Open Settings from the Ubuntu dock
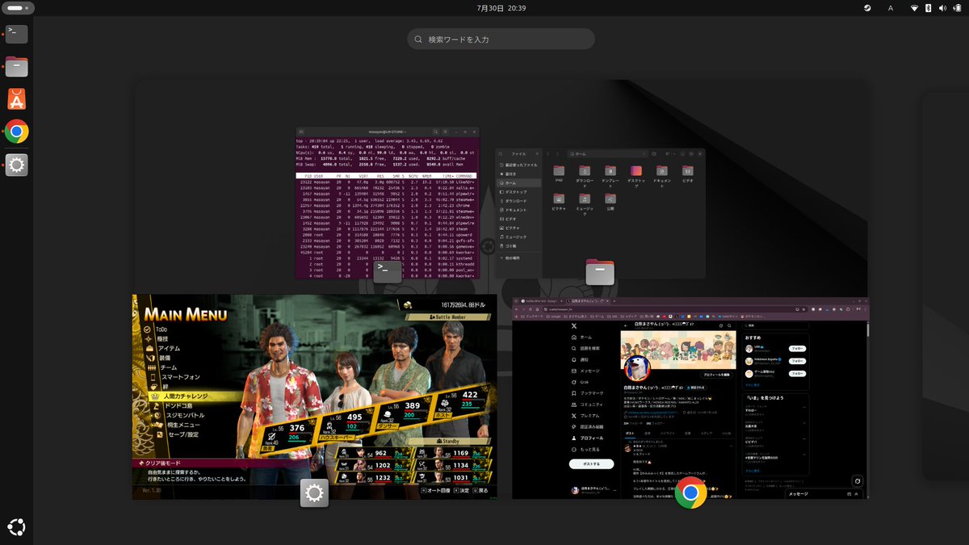The image size is (969, 545). coord(16,165)
